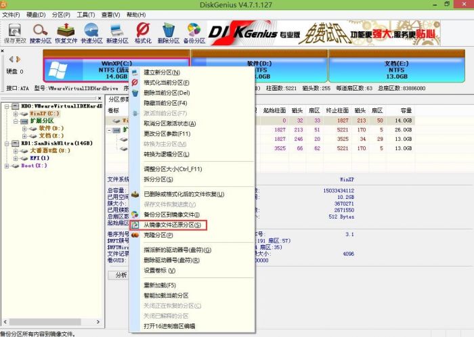Click icon beside 已删除或格式化后的文件恢复
Screen dimensions: 474x337
135,194
